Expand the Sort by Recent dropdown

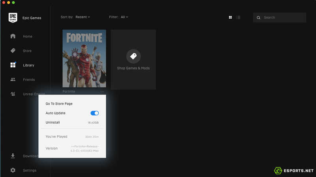point(83,17)
